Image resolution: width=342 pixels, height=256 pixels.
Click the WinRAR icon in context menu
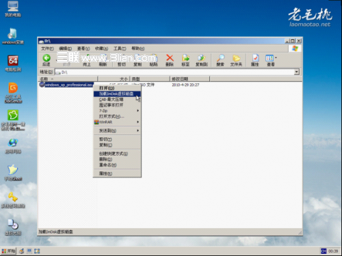click(x=96, y=122)
